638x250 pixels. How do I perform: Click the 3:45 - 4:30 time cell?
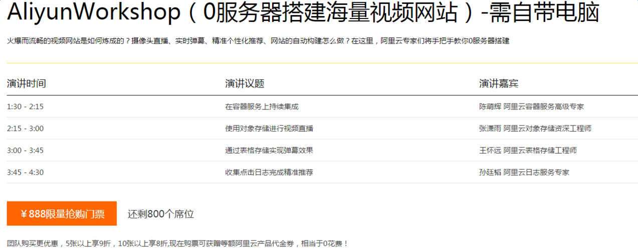pos(25,172)
